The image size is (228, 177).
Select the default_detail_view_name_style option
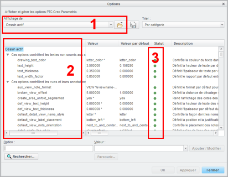pyautogui.click(x=41, y=115)
